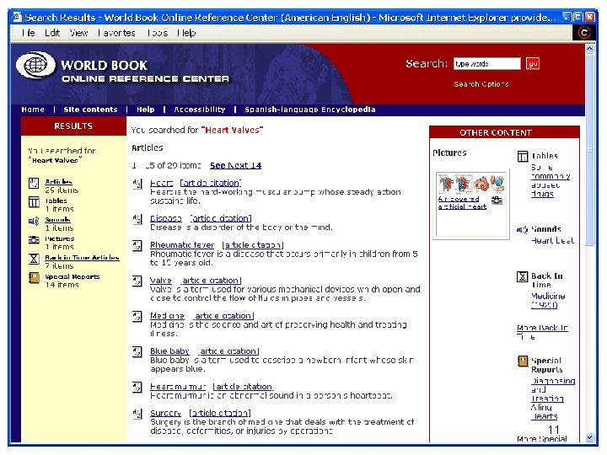Image resolution: width=607 pixels, height=455 pixels.
Task: Click the article icon beside Rheumatic fever
Action: click(137, 245)
